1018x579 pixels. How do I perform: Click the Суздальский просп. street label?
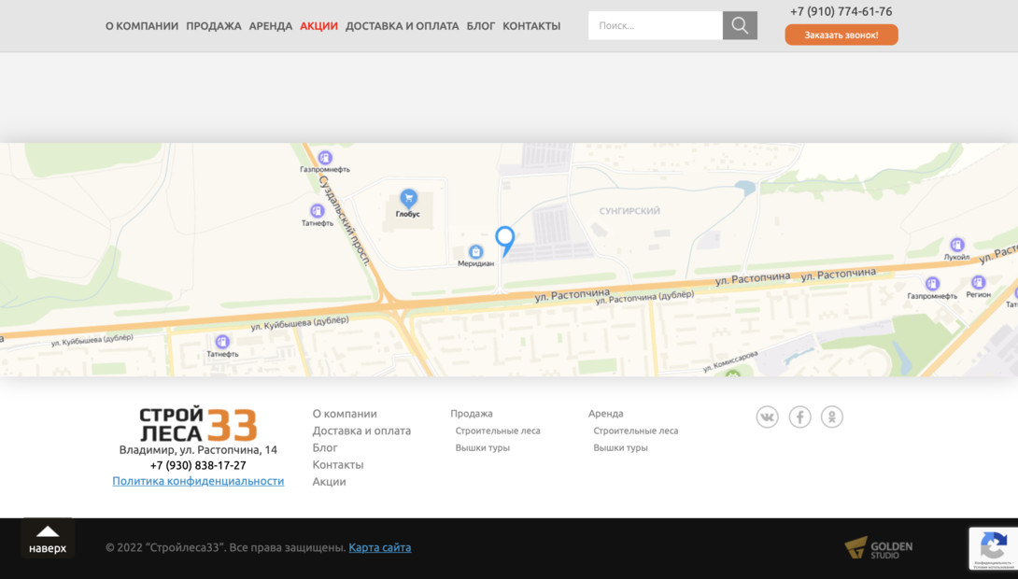(x=345, y=221)
